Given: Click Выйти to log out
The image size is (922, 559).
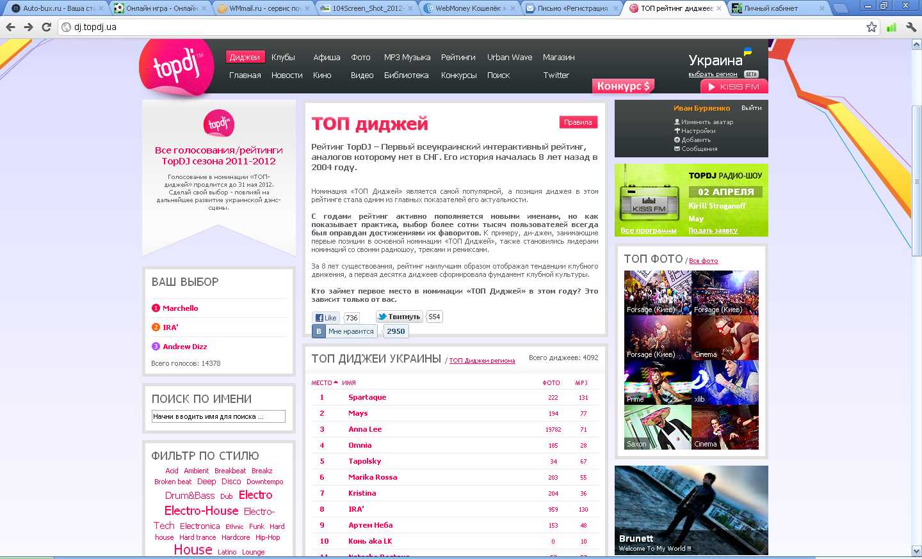Looking at the screenshot, I should 752,107.
